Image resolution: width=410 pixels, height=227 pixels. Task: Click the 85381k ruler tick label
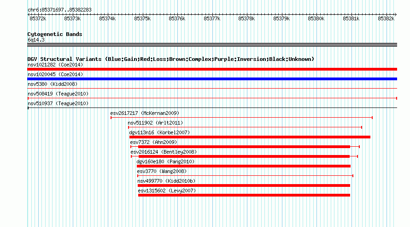[351, 18]
